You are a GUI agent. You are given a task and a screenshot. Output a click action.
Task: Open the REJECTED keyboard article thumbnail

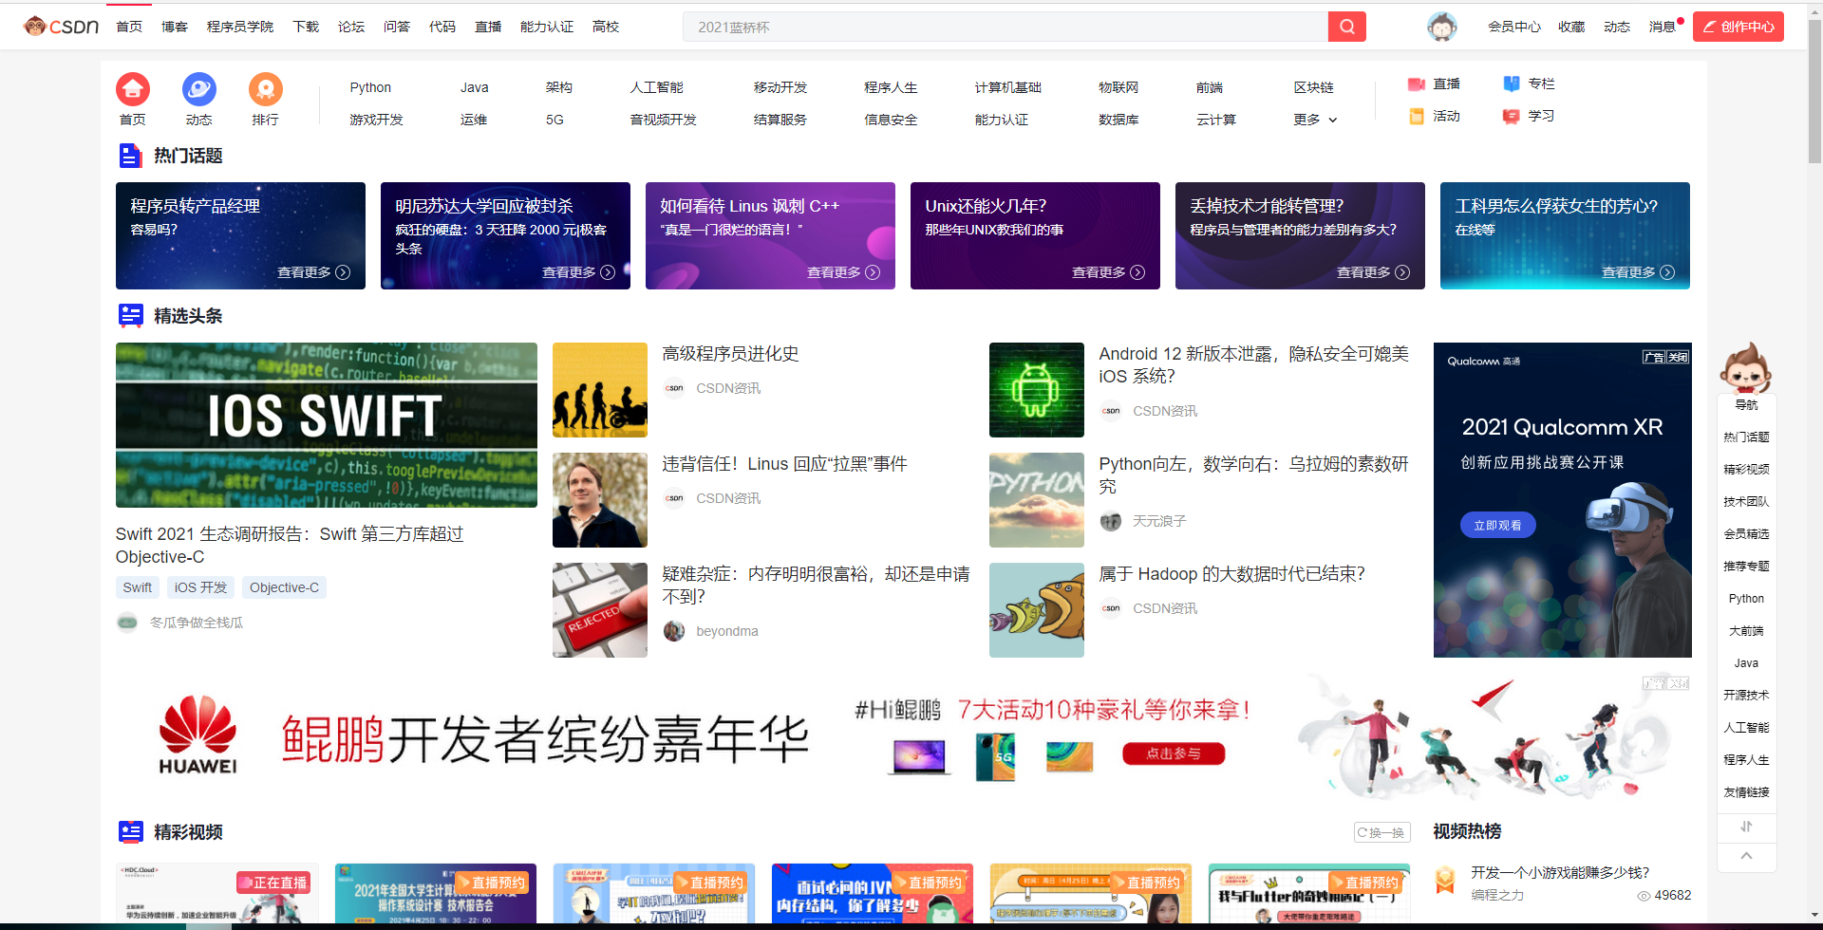click(600, 610)
